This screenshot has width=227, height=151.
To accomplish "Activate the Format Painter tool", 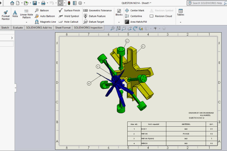I will [x=6, y=15].
